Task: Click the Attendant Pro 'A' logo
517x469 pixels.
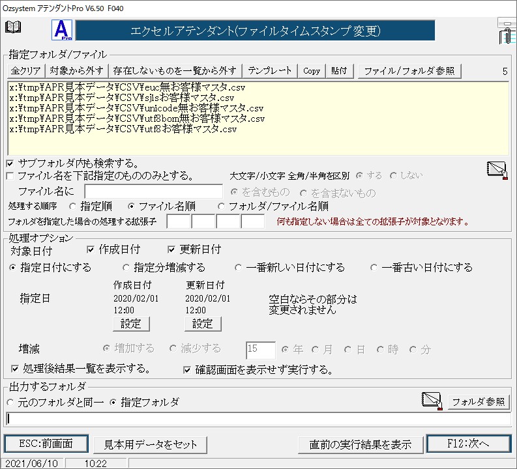Action: click(62, 31)
